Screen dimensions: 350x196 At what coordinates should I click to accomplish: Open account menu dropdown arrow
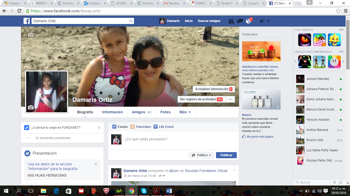(268, 21)
